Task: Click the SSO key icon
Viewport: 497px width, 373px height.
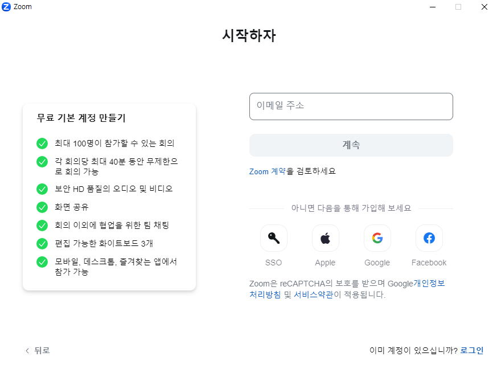Action: (273, 238)
